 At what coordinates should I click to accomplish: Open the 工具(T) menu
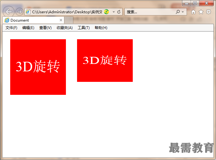pos(84,28)
